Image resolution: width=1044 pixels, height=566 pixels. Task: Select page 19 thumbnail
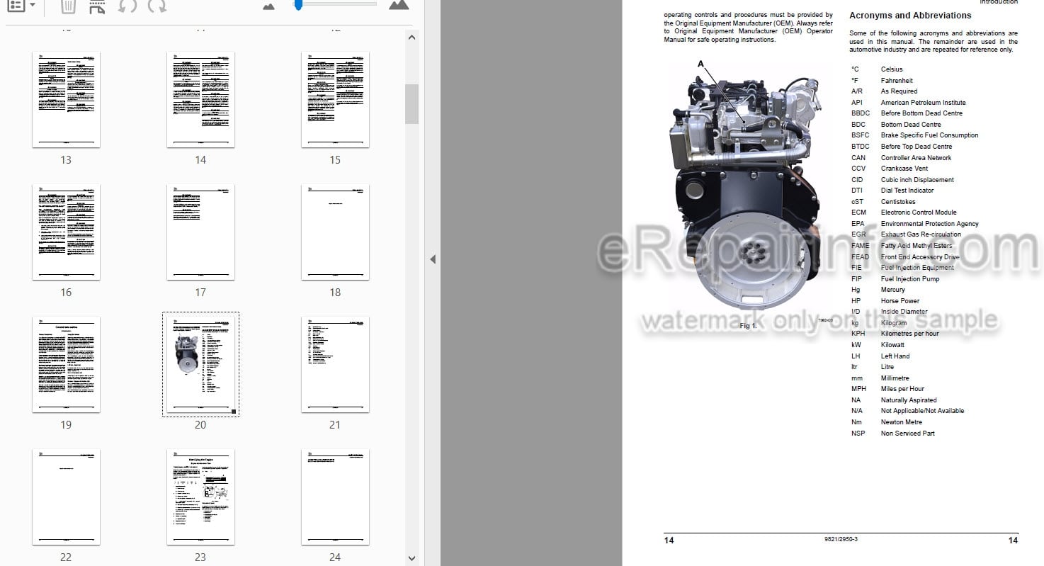point(66,364)
